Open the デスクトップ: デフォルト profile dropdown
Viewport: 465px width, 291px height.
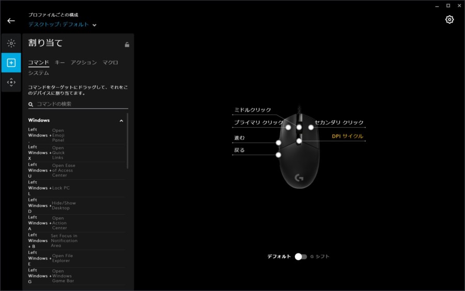click(x=63, y=25)
